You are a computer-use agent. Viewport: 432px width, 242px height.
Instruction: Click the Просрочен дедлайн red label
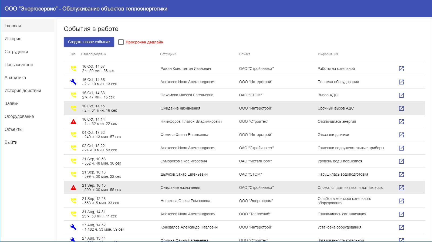point(144,42)
